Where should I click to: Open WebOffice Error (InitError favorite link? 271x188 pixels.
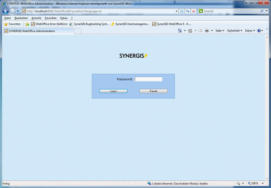click(49, 24)
